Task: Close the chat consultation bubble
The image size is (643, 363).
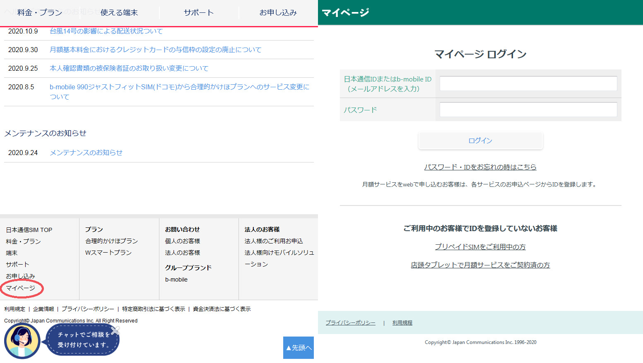Action: pyautogui.click(x=116, y=330)
